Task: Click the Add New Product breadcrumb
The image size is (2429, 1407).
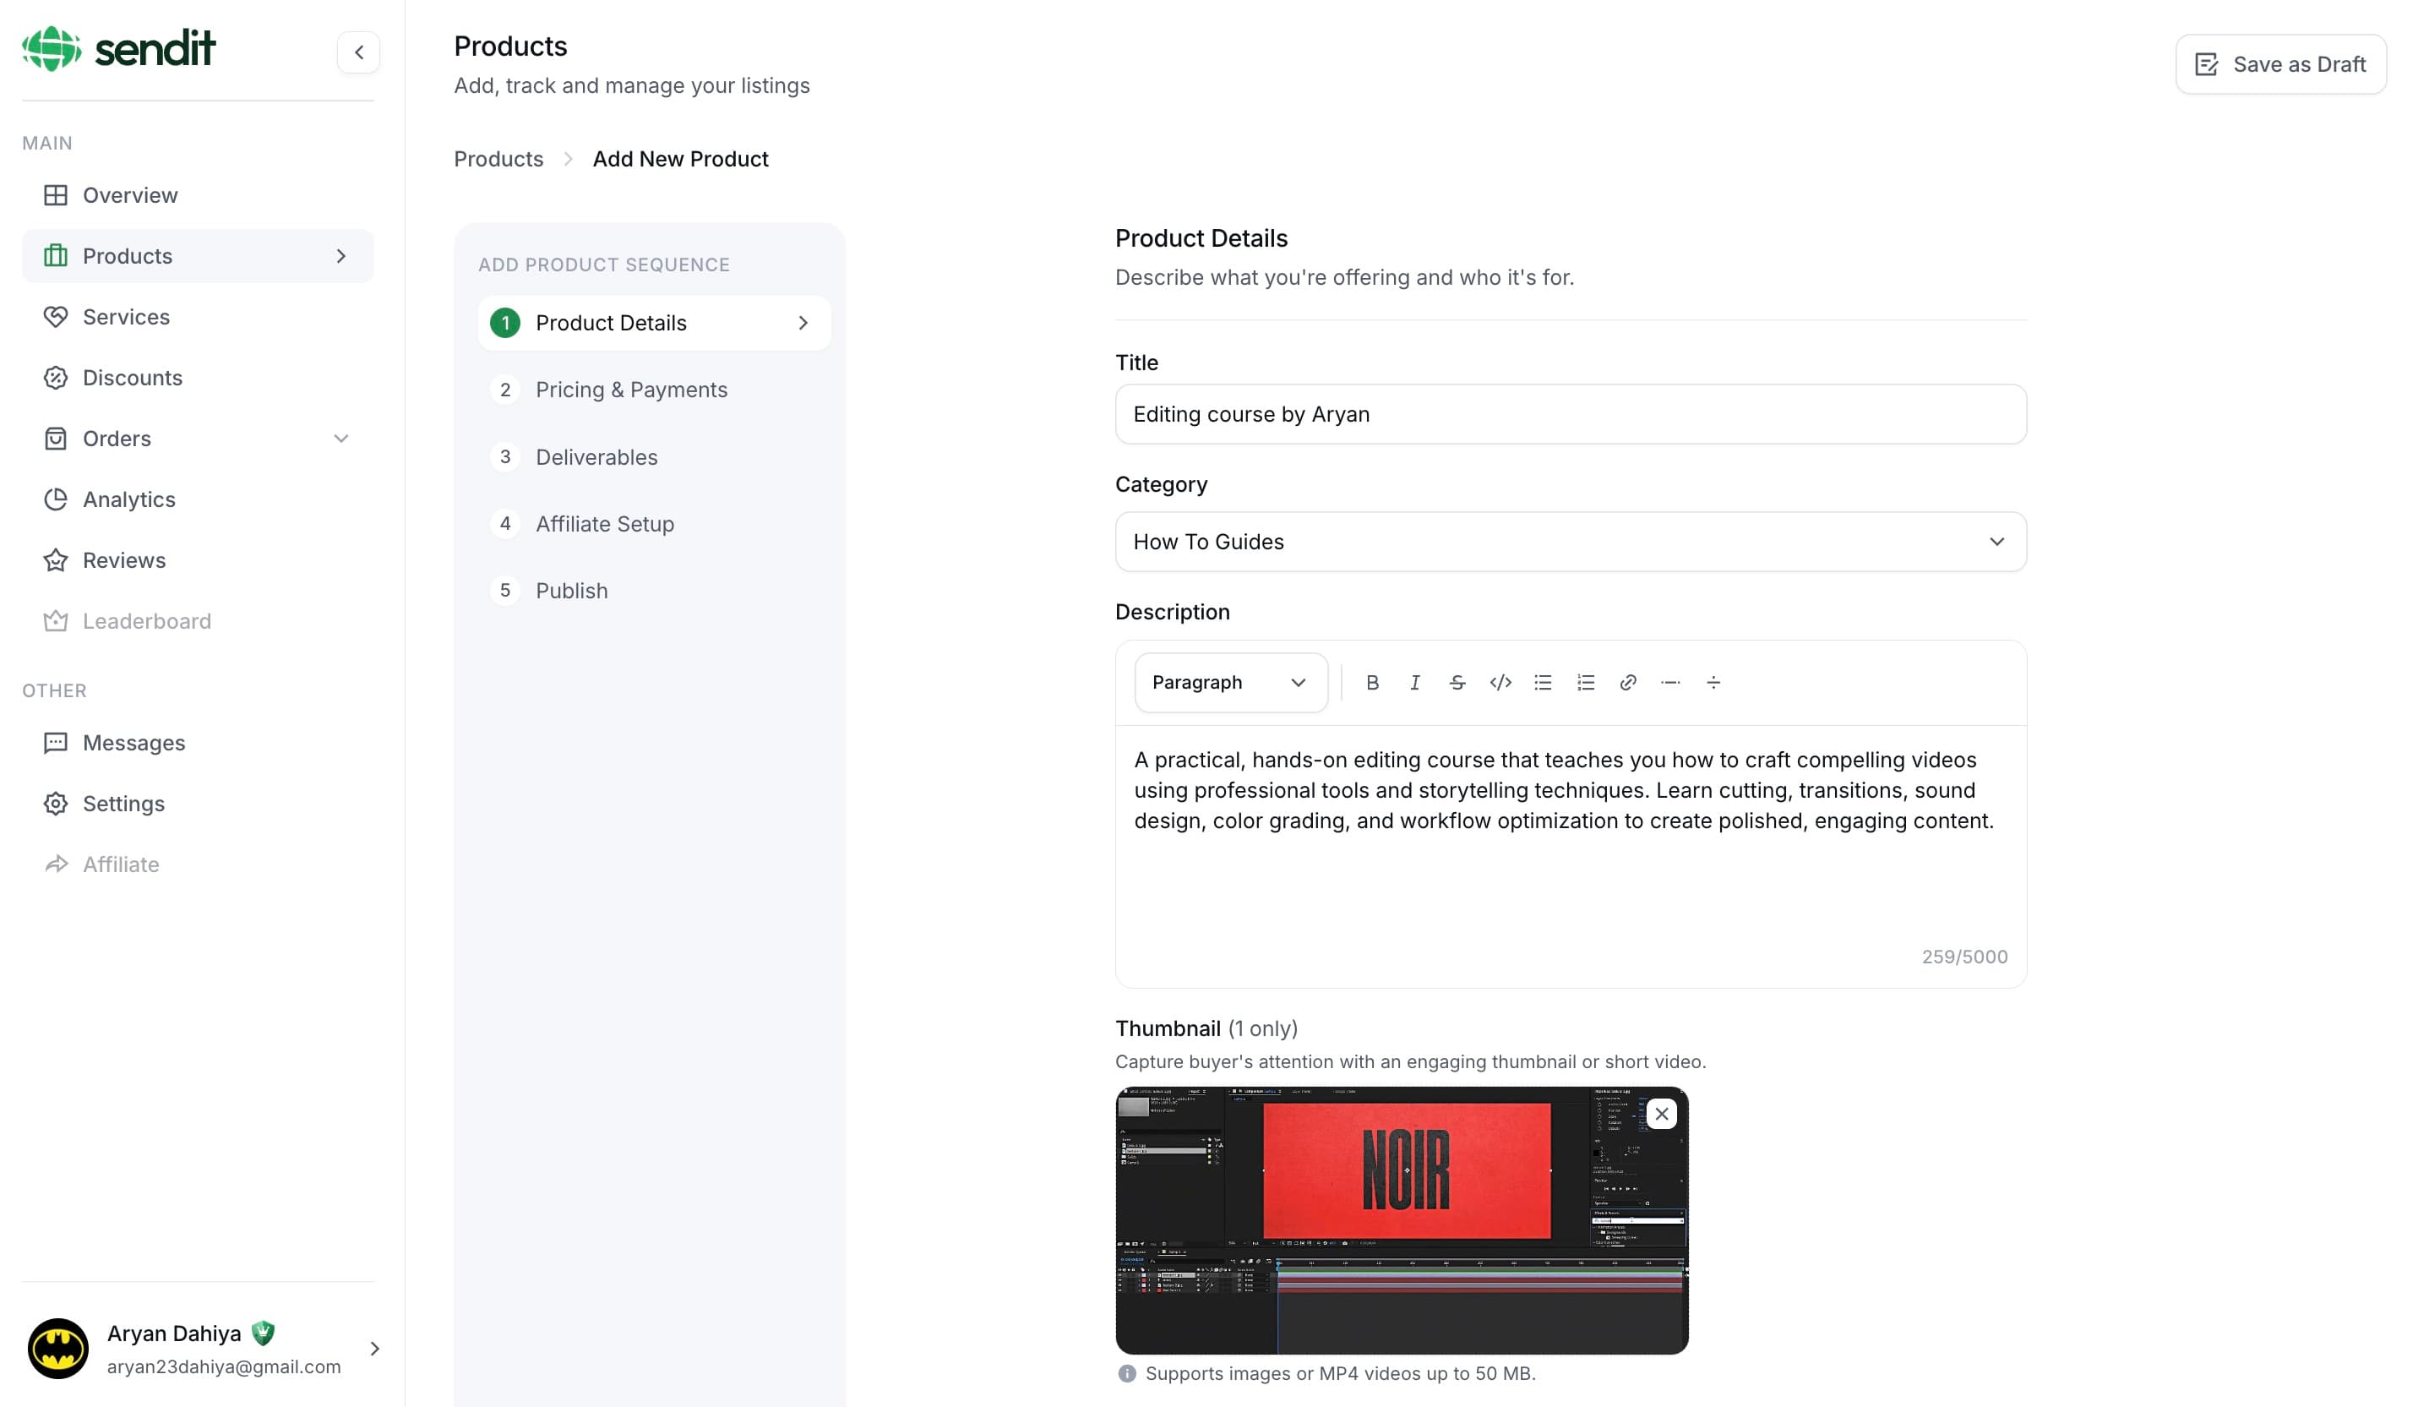Action: tap(680, 159)
